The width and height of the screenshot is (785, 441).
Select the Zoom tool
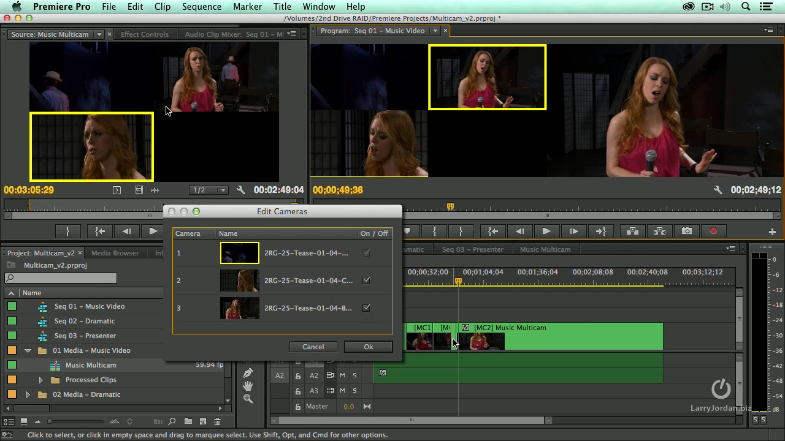point(248,399)
